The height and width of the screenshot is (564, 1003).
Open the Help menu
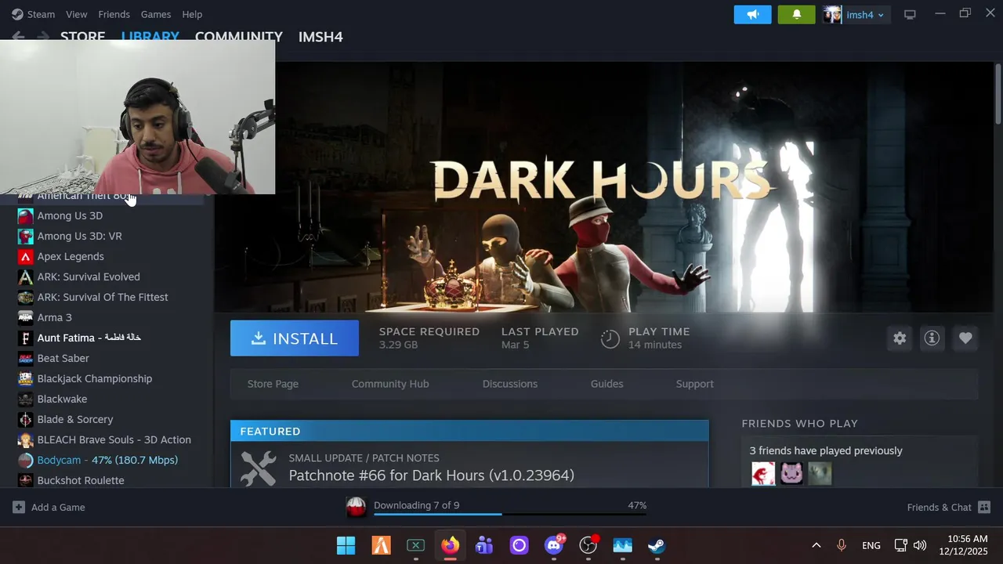coord(192,14)
